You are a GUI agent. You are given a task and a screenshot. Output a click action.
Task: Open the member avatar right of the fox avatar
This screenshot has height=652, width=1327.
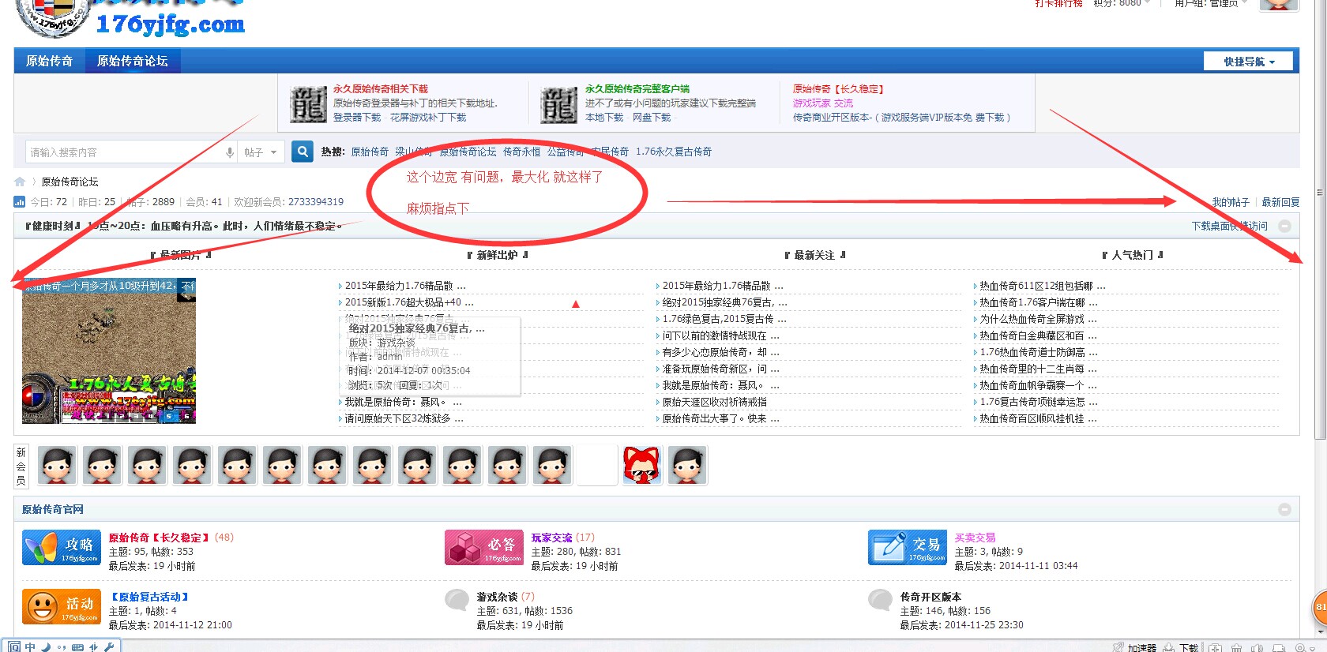tap(687, 465)
